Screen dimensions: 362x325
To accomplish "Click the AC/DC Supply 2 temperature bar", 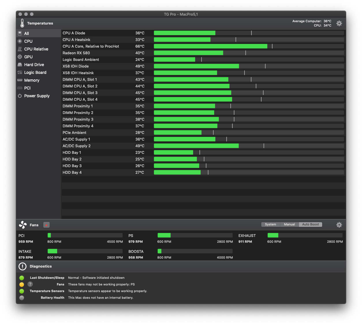I will point(249,146).
